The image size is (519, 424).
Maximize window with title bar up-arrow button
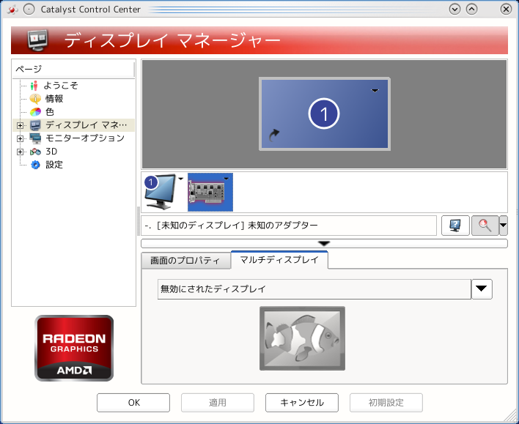pos(471,10)
